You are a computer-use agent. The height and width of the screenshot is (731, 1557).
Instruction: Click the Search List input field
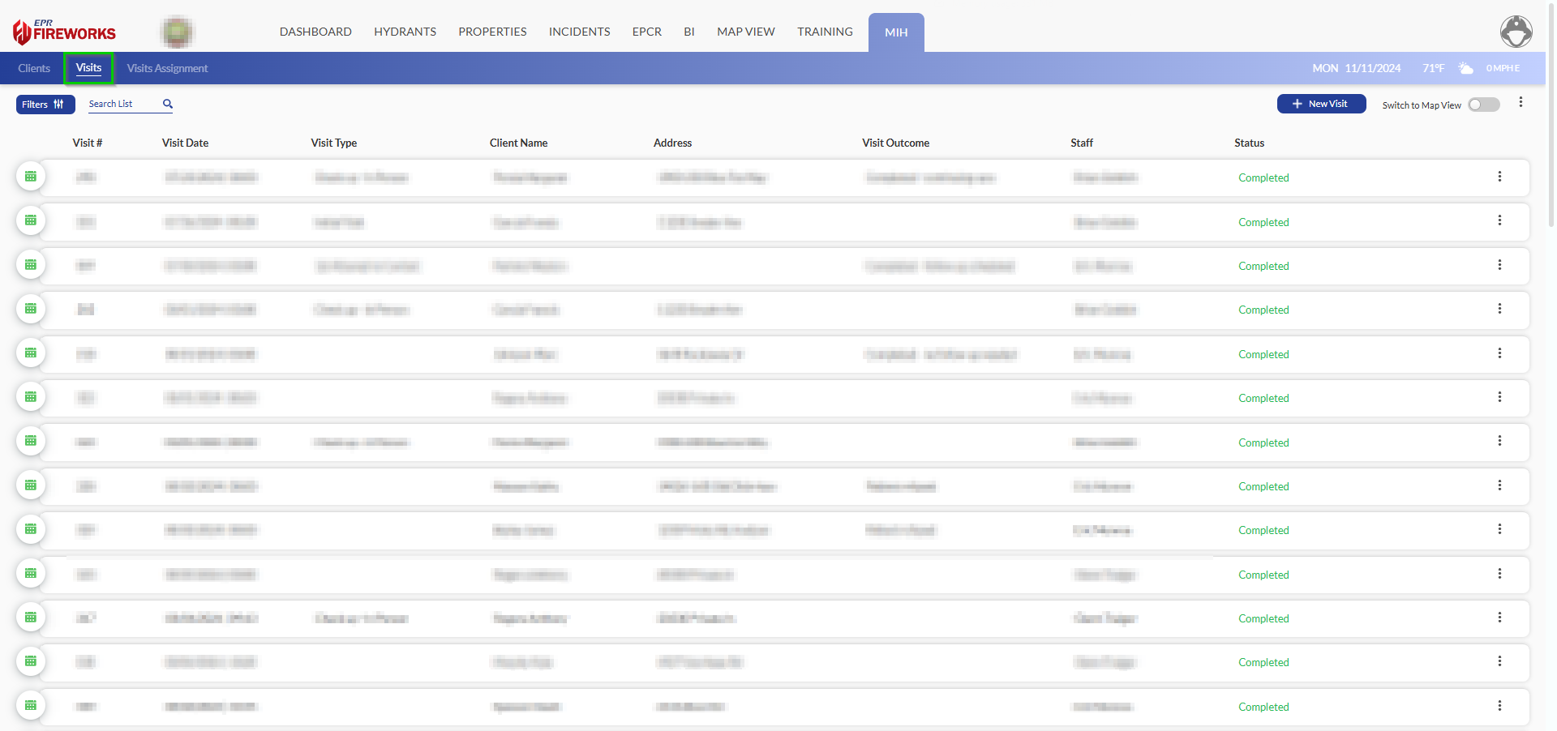tap(122, 104)
